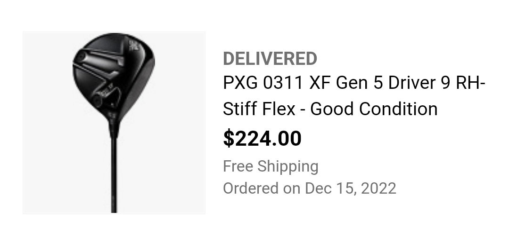Open the PXG driver product thumbnail

tap(114, 123)
